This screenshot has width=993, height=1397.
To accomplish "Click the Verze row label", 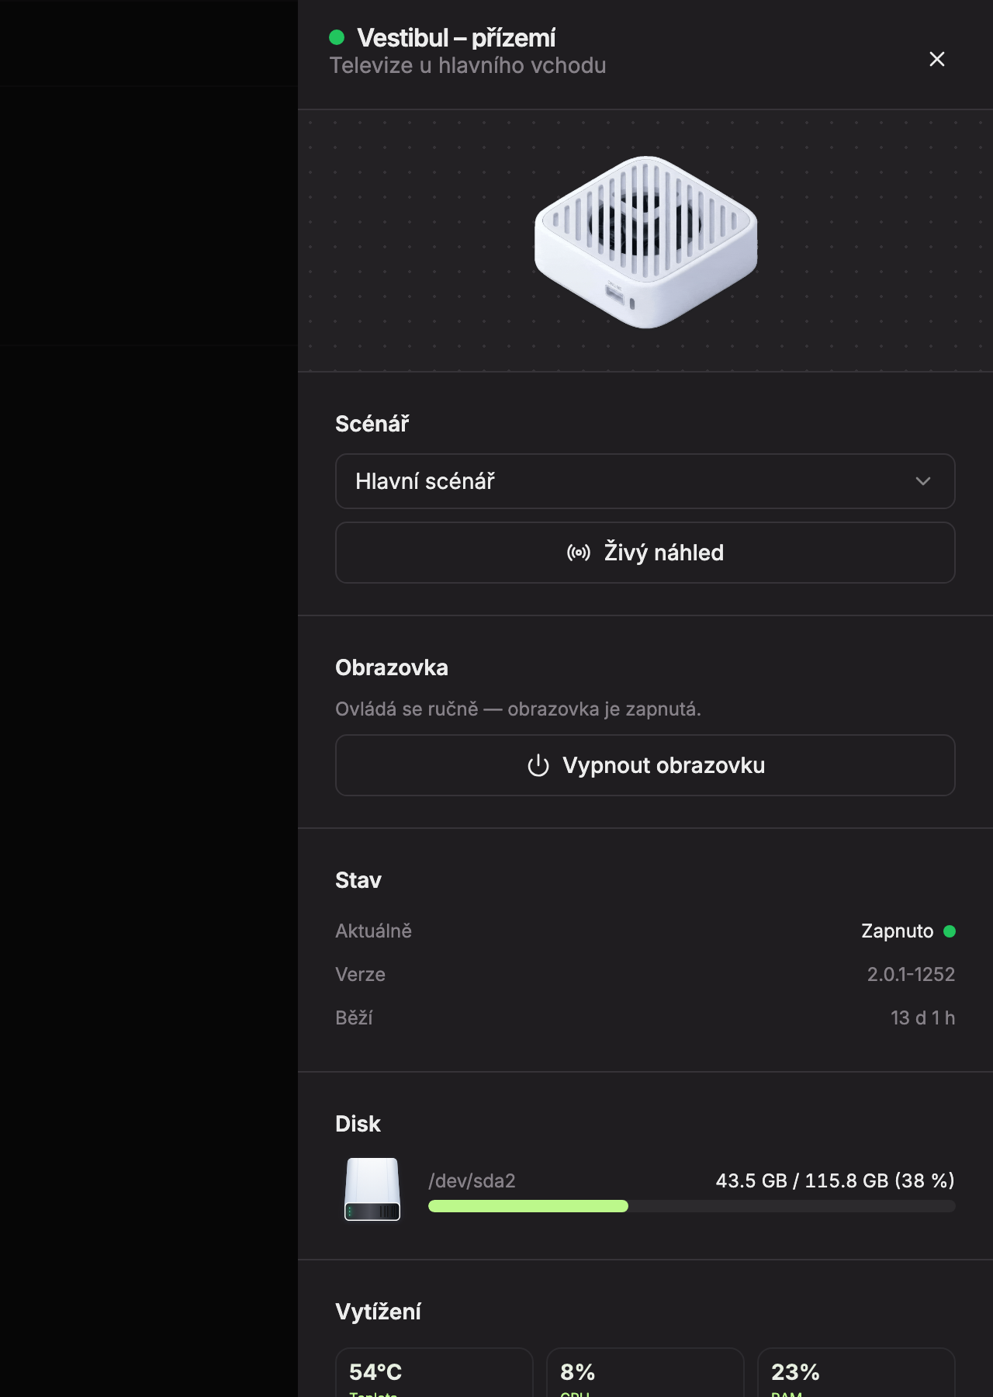I will click(360, 974).
